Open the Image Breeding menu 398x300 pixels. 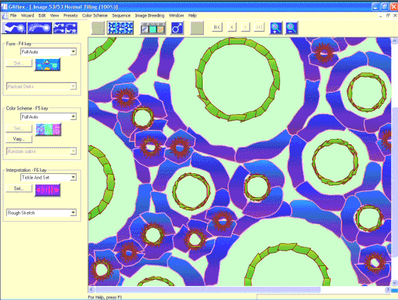150,15
